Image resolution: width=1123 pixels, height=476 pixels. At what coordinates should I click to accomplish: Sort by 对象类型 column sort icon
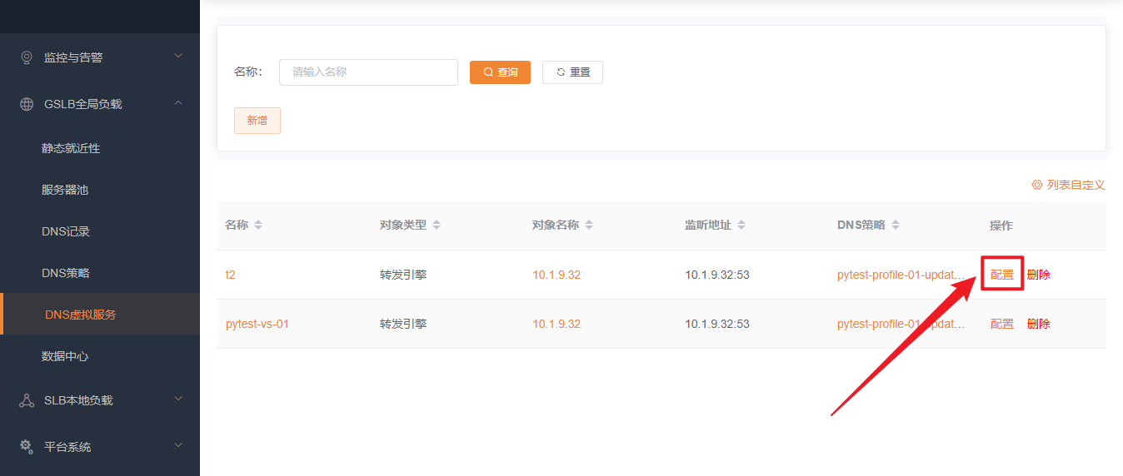click(x=437, y=226)
